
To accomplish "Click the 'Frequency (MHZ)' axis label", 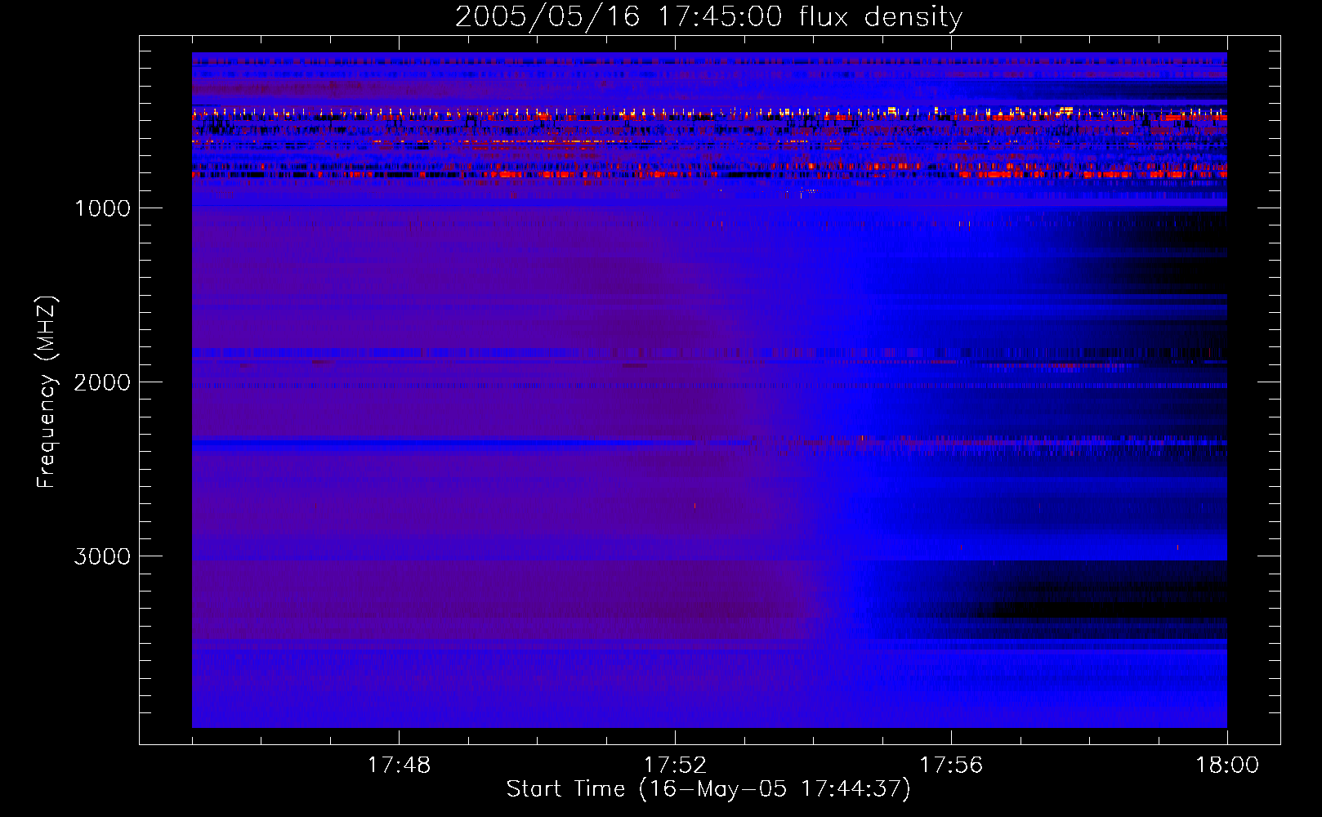I will [x=47, y=392].
